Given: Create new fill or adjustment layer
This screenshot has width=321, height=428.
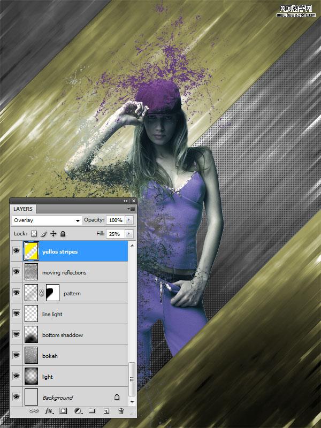Looking at the screenshot, I should [78, 411].
